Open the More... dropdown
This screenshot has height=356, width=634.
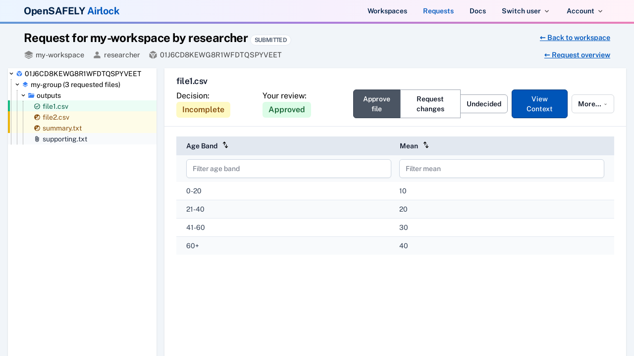point(592,104)
